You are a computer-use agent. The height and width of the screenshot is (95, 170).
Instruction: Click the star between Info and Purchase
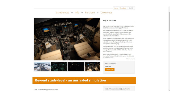[x=82, y=13]
